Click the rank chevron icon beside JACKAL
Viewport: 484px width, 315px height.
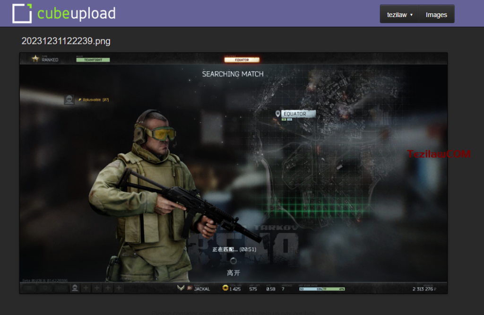point(181,288)
